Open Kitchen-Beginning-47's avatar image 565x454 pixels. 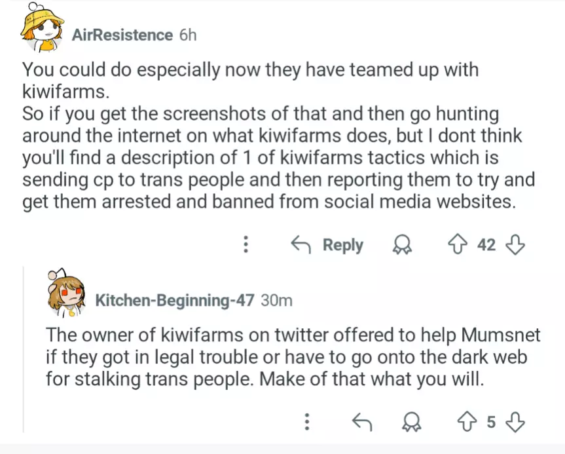(66, 292)
